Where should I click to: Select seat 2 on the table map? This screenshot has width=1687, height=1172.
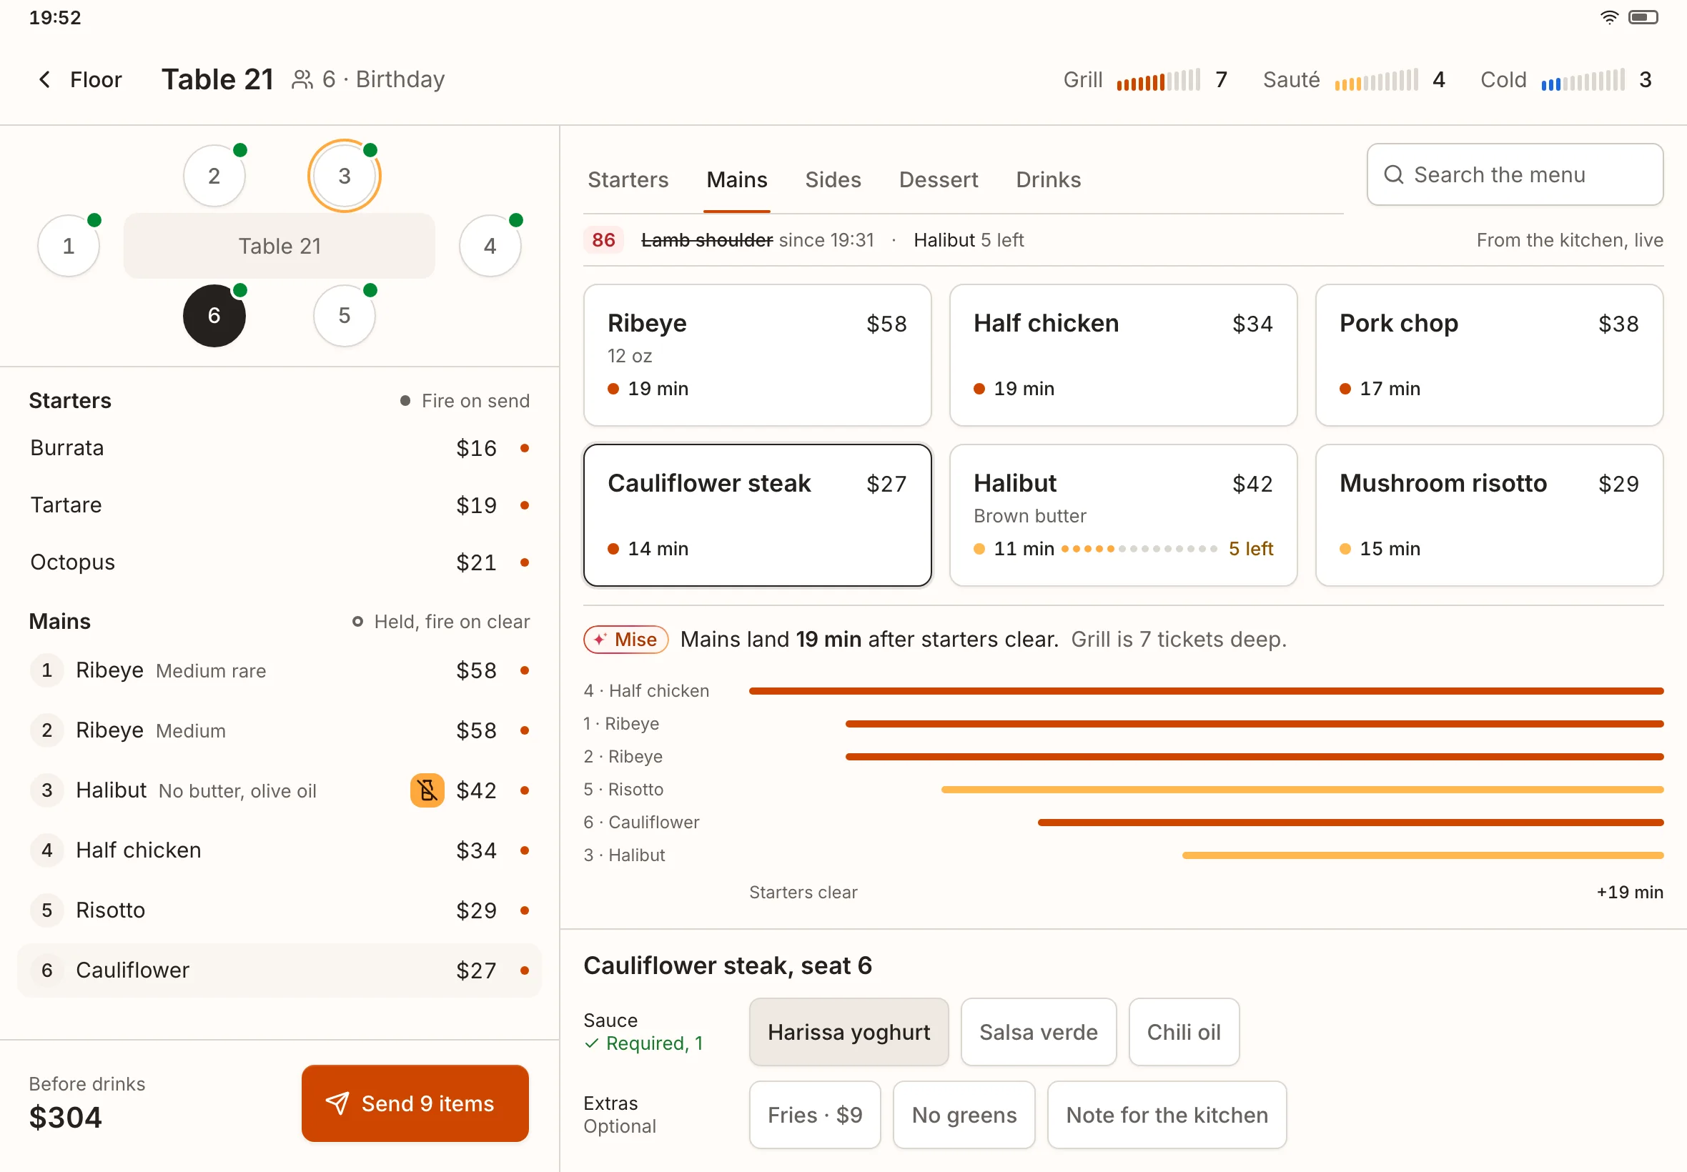point(214,177)
